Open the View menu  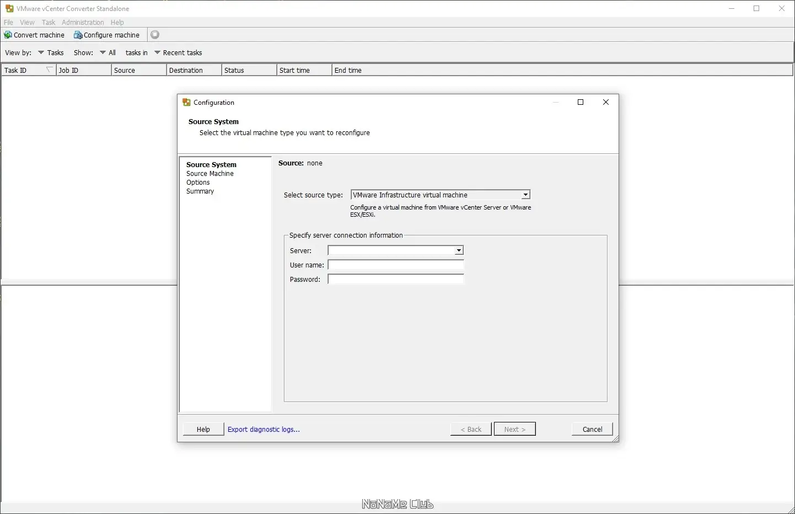click(27, 23)
